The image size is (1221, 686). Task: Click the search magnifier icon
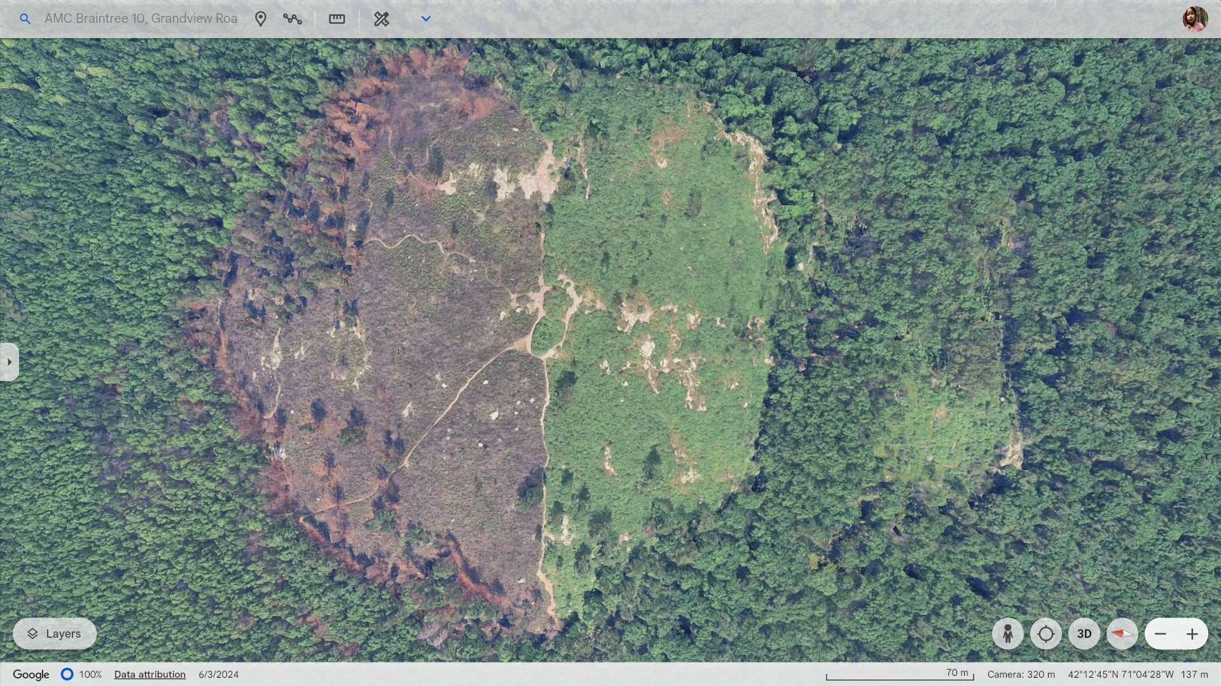click(x=25, y=19)
